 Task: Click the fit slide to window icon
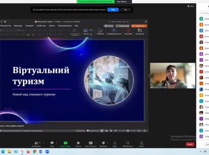(145, 131)
